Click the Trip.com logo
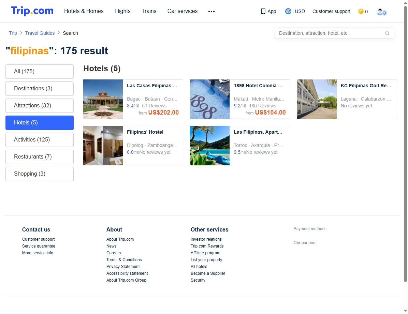The image size is (408, 314). 32,11
